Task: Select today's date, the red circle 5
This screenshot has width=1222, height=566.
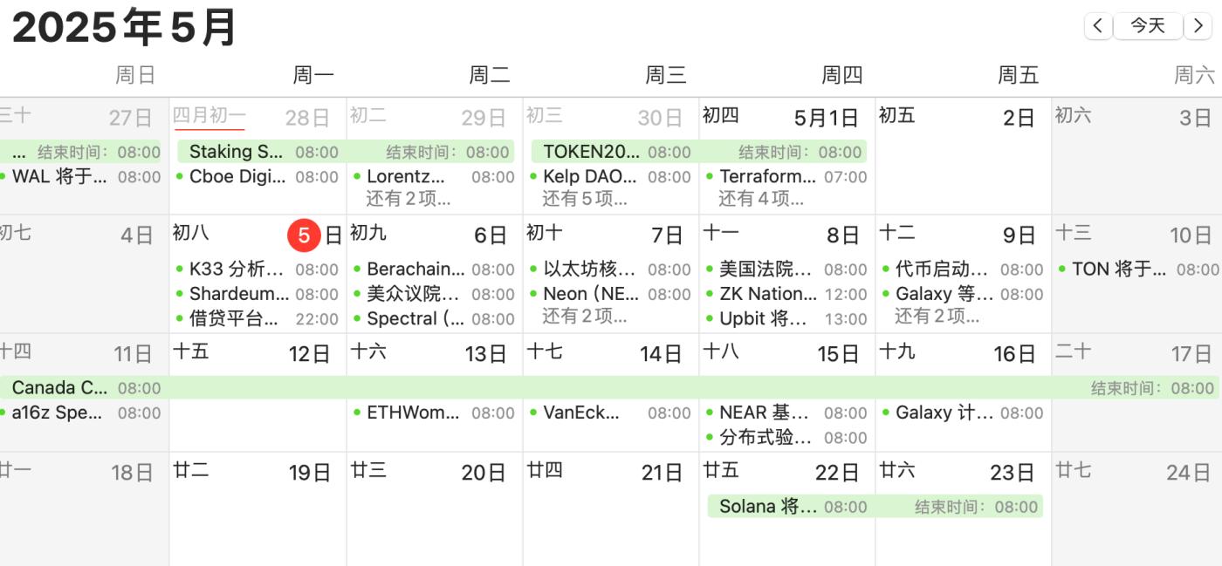Action: pos(304,235)
